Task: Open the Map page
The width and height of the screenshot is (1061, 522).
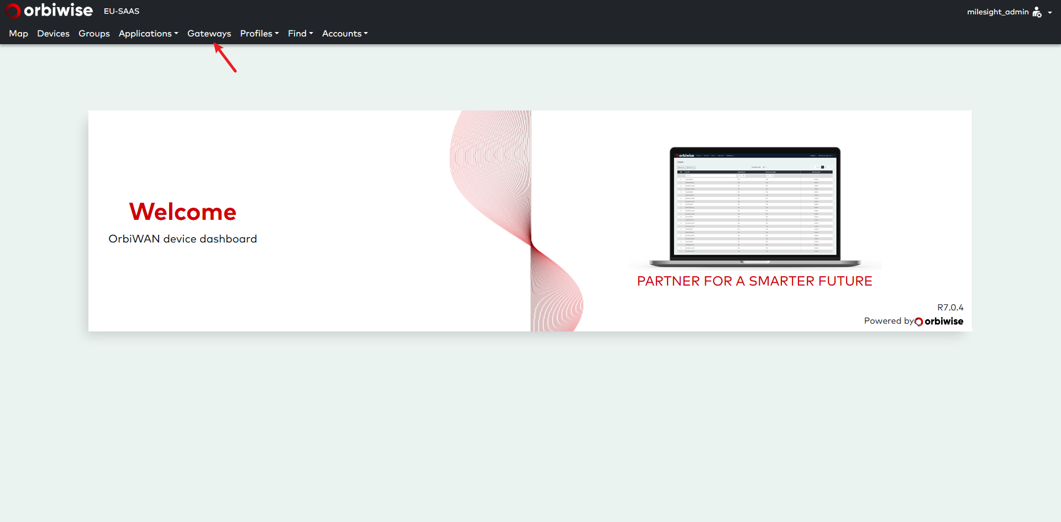Action: point(18,34)
